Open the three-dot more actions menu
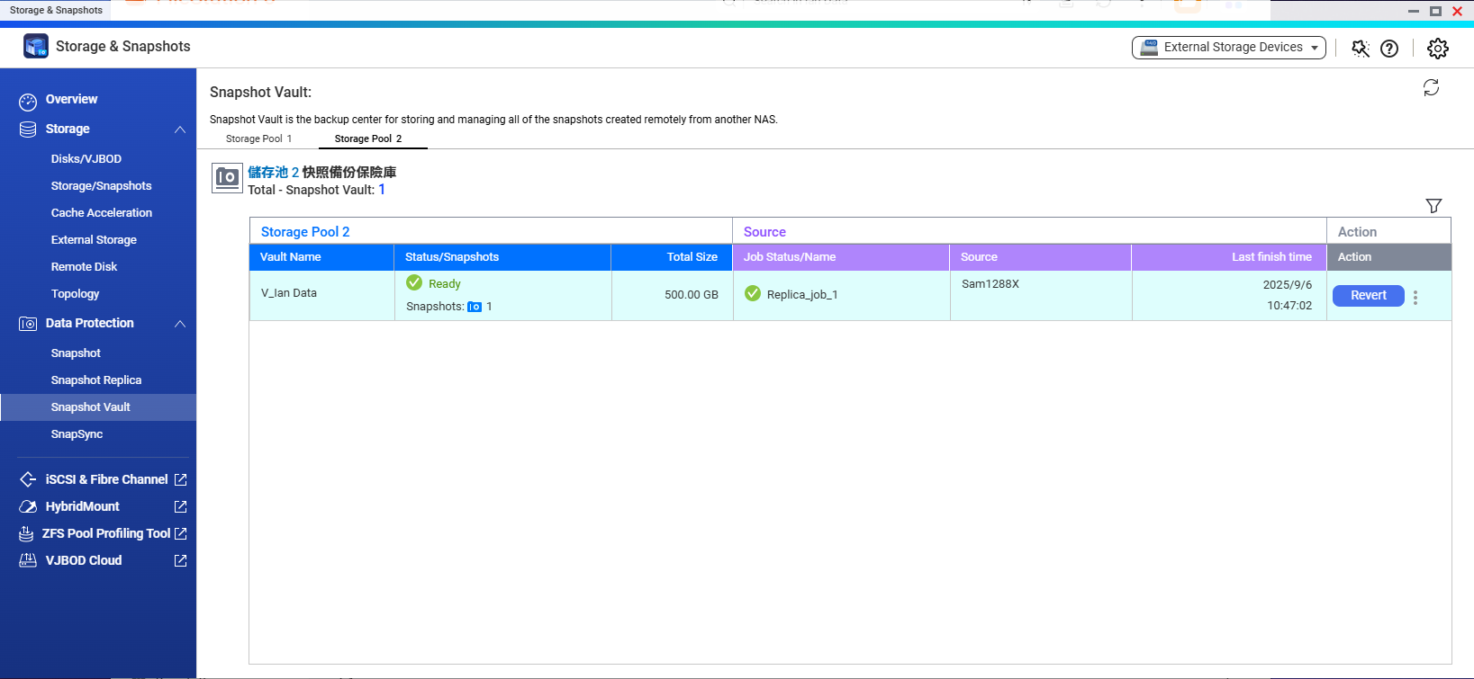1474x679 pixels. pos(1415,297)
